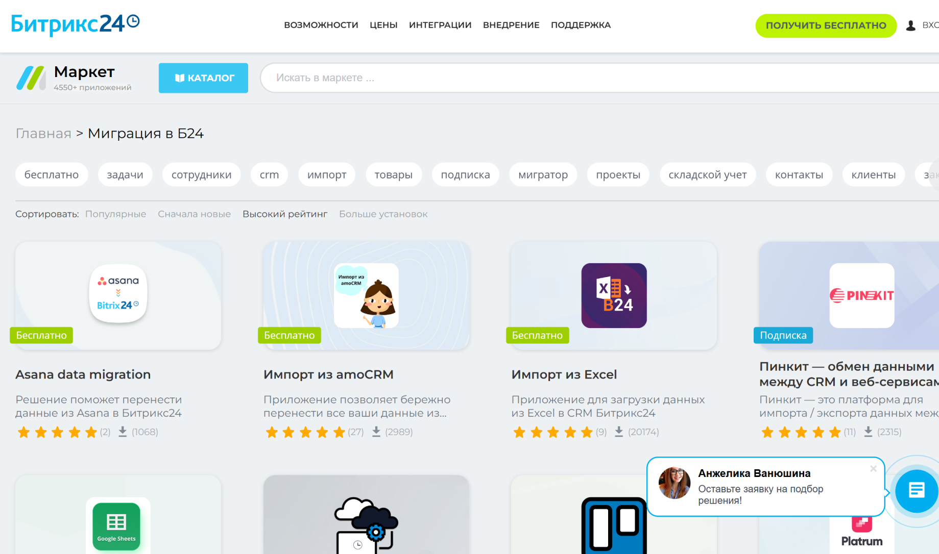This screenshot has width=939, height=554.
Task: Open the Pinkit app icon
Action: pos(862,295)
